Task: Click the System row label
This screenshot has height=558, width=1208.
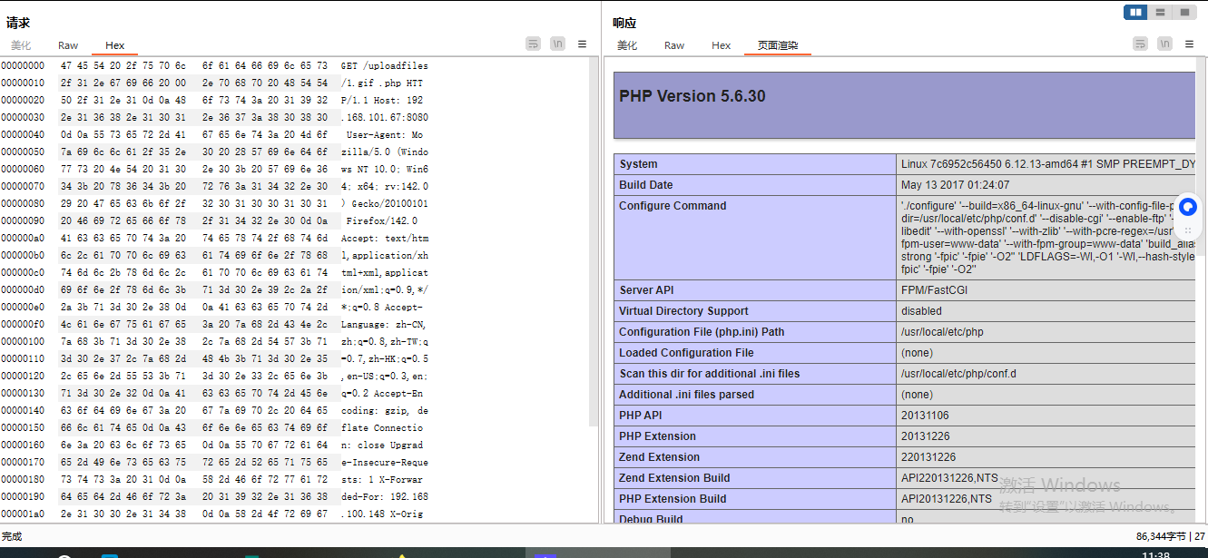Action: click(x=638, y=164)
